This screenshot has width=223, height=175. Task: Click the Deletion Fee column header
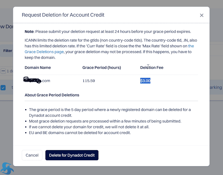click(x=152, y=68)
